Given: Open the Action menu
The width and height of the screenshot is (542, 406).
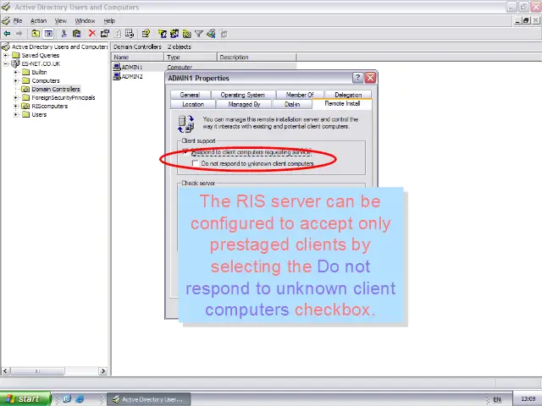Looking at the screenshot, I should pos(38,20).
